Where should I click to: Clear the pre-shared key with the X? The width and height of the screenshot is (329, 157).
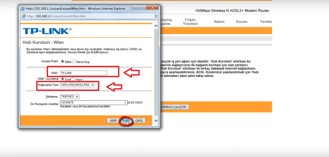coord(125,102)
